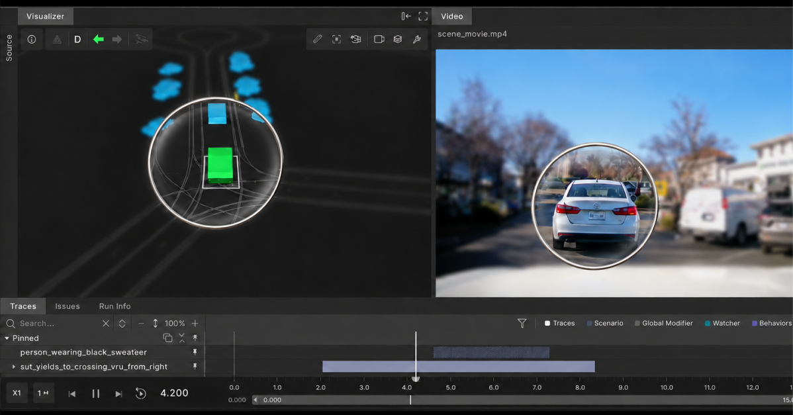
Task: Click the timeline playhead handle
Action: (416, 378)
